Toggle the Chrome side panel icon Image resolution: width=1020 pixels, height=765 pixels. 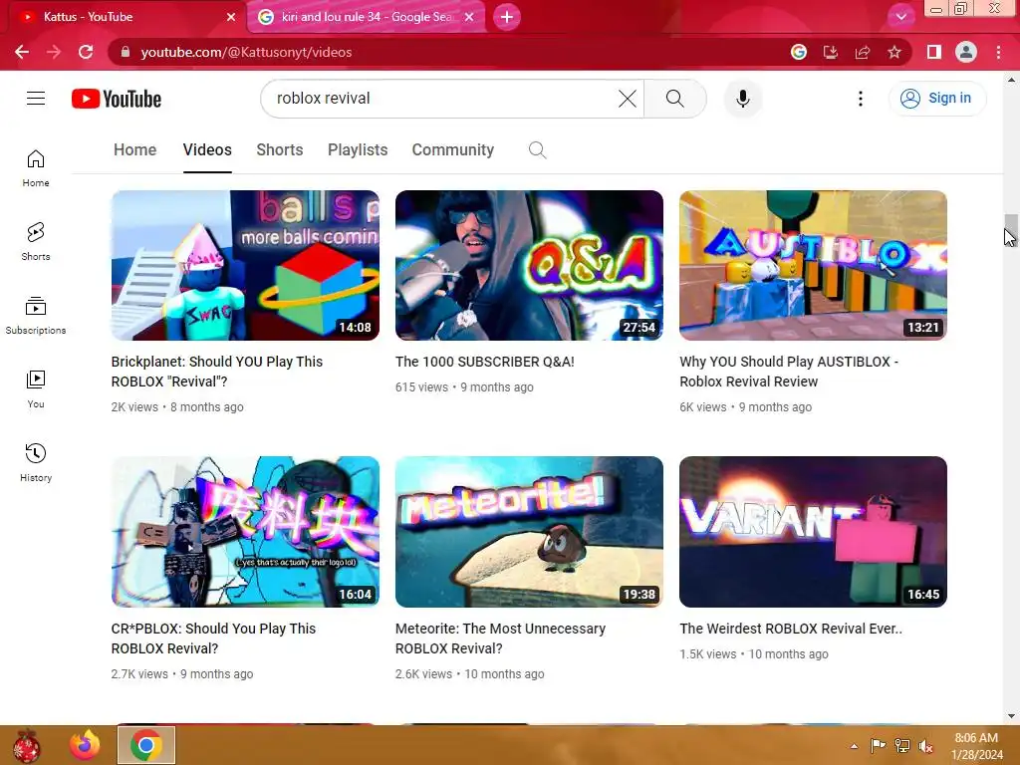[x=934, y=52]
